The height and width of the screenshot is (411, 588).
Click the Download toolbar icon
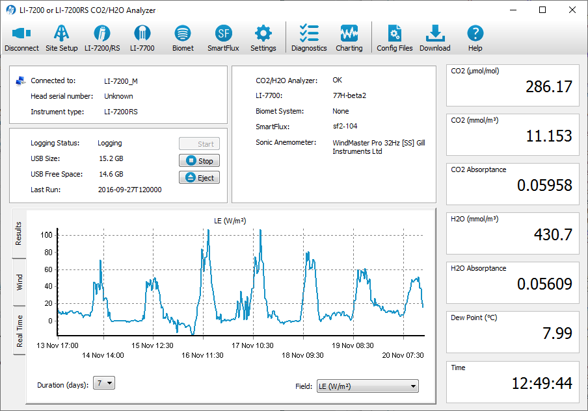[x=435, y=38]
